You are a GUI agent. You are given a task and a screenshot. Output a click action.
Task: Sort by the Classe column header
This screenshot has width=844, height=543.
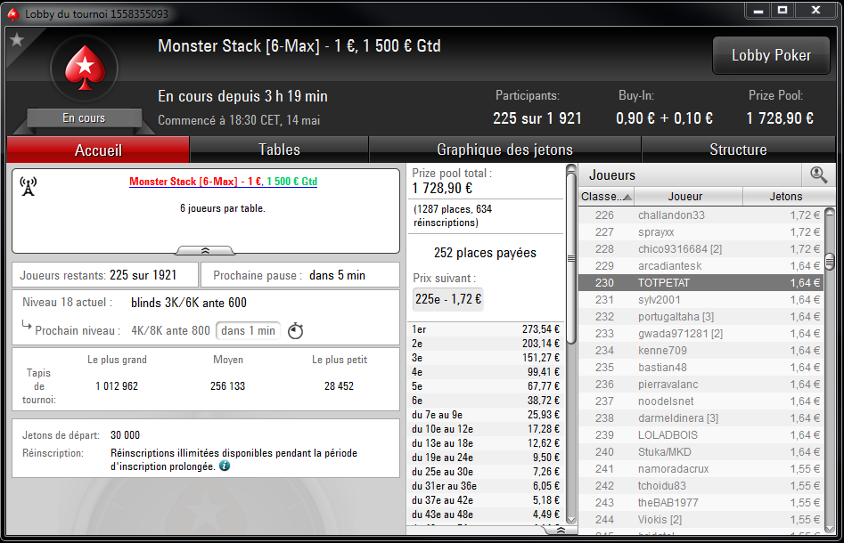pyautogui.click(x=606, y=196)
